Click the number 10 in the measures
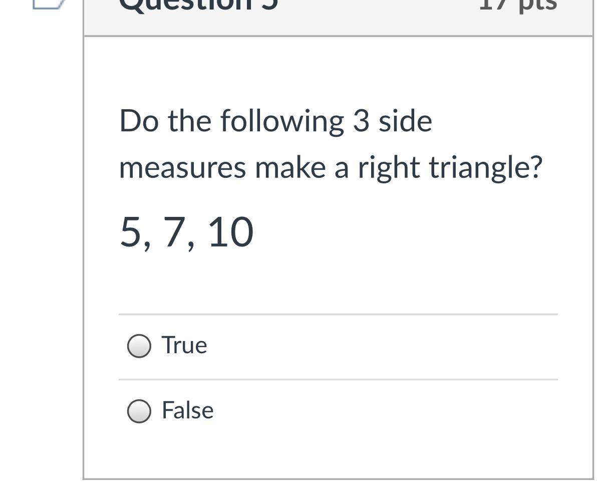This screenshot has width=598, height=492. 230,232
